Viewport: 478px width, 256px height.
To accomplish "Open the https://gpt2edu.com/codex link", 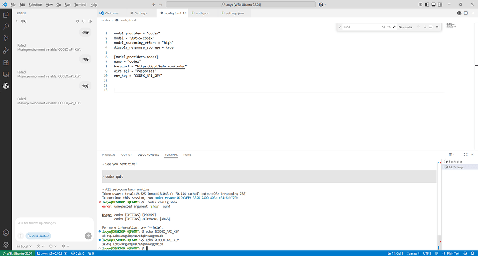I will coord(161,66).
